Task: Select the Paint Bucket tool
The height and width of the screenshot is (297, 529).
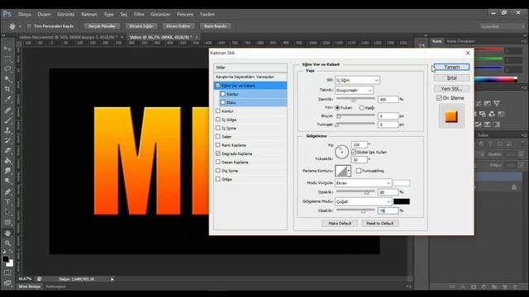Action: (x=7, y=161)
